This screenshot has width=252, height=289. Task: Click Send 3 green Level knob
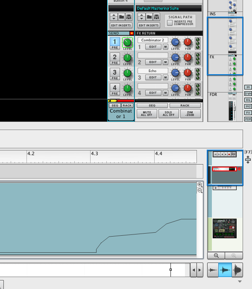point(127,73)
